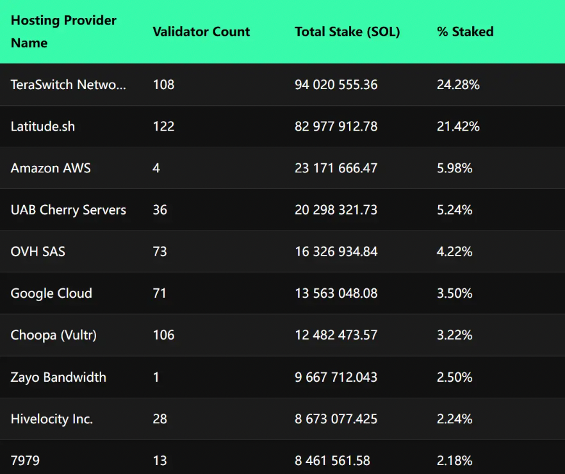Select the UAB Cherry Servers provider name
Viewport: 565px width, 474px height.
69,210
